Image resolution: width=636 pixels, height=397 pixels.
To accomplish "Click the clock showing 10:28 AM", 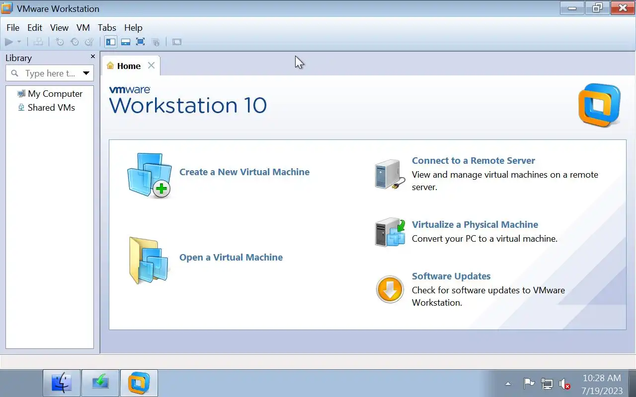I will 602,378.
